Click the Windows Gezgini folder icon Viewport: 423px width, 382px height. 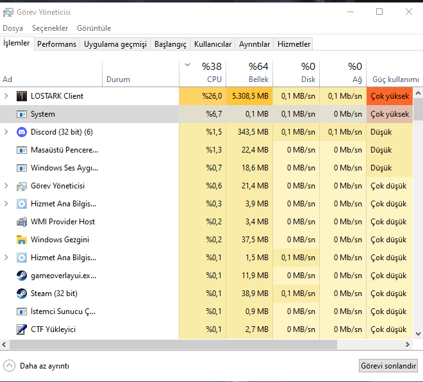pyautogui.click(x=22, y=240)
